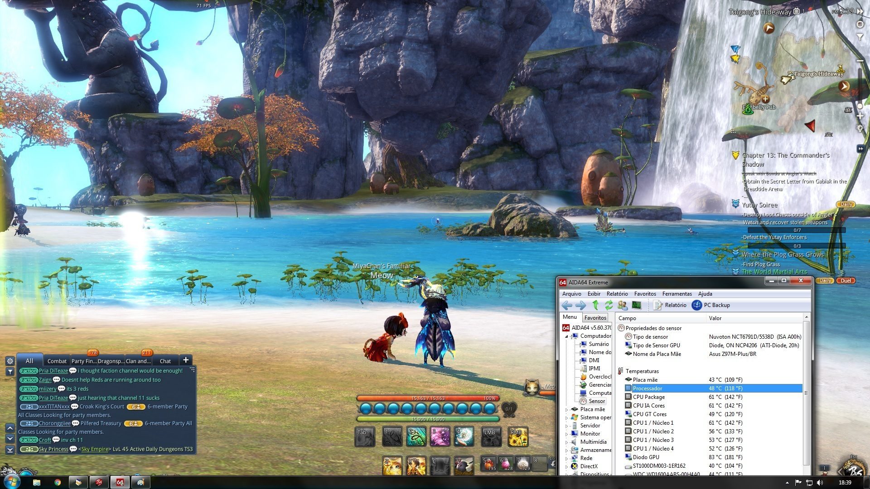Open the Windows Start button

pyautogui.click(x=12, y=482)
